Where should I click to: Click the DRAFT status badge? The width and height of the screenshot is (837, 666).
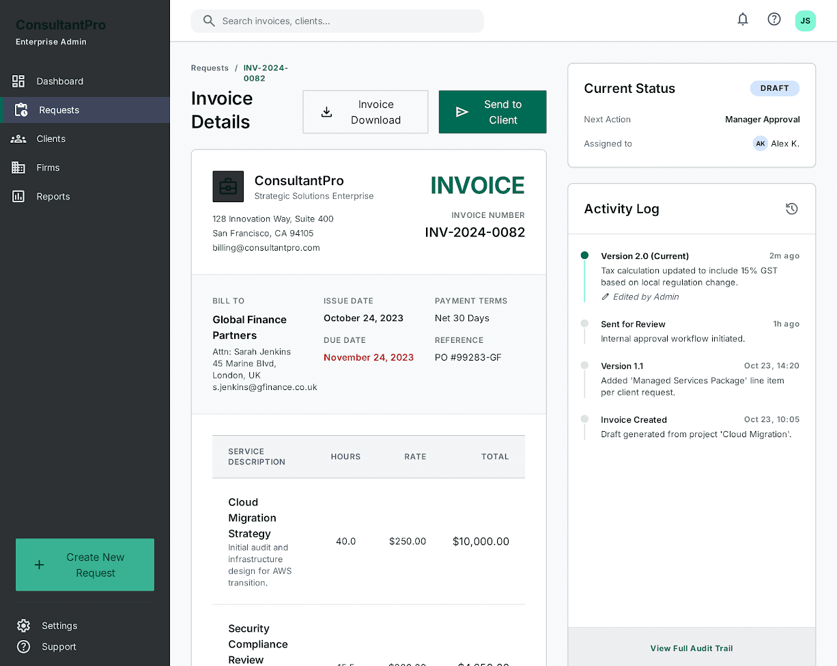point(774,88)
